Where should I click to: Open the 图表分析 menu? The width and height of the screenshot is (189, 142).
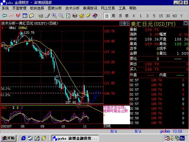(55, 8)
